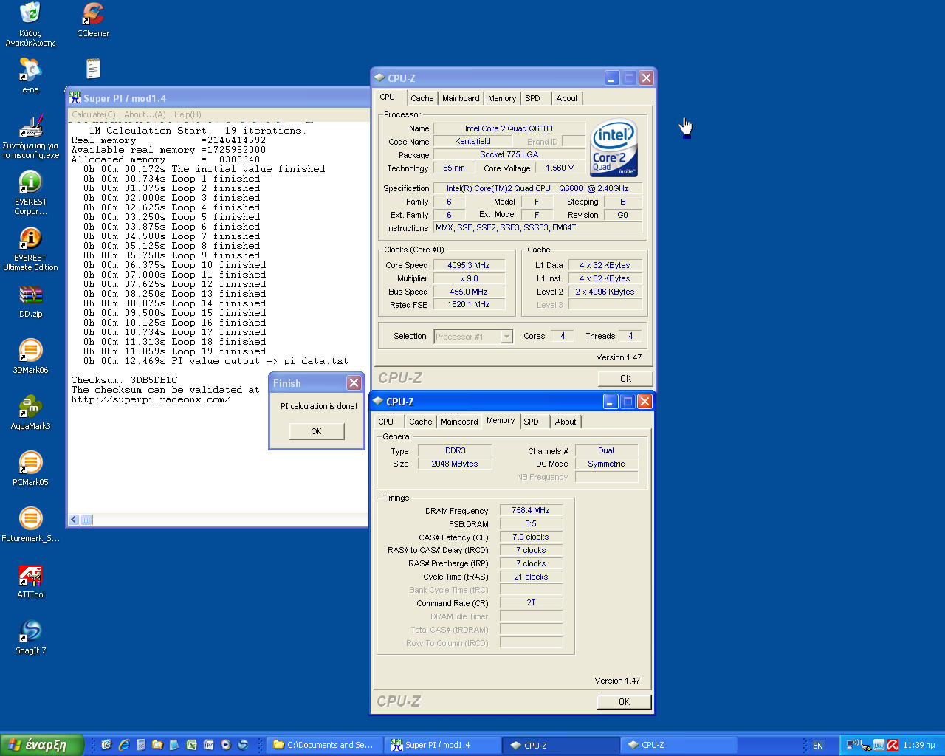This screenshot has height=756, width=945.
Task: Click OK in the top CPU-Z window
Action: click(625, 379)
